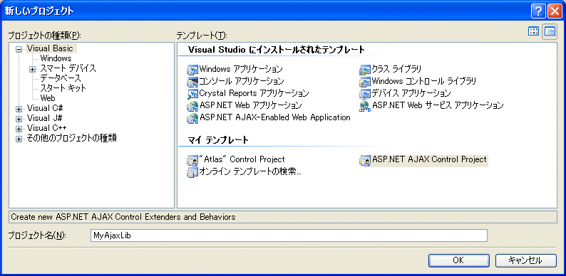Image resolution: width=566 pixels, height=276 pixels.
Task: Click the クラス ライブラリ label text
Action: pyautogui.click(x=397, y=69)
